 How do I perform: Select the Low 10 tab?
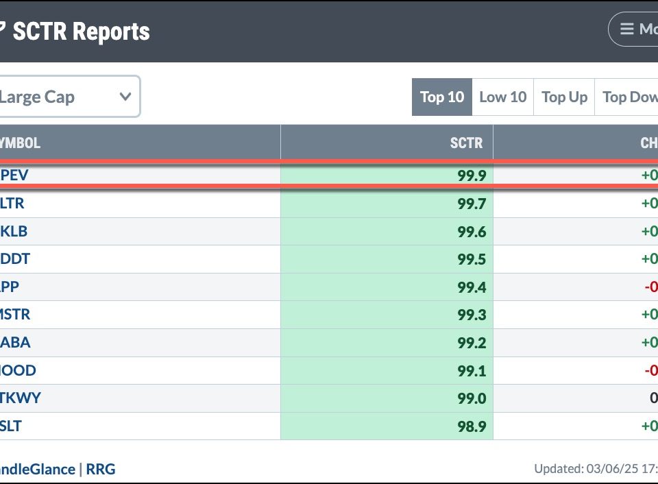point(502,97)
